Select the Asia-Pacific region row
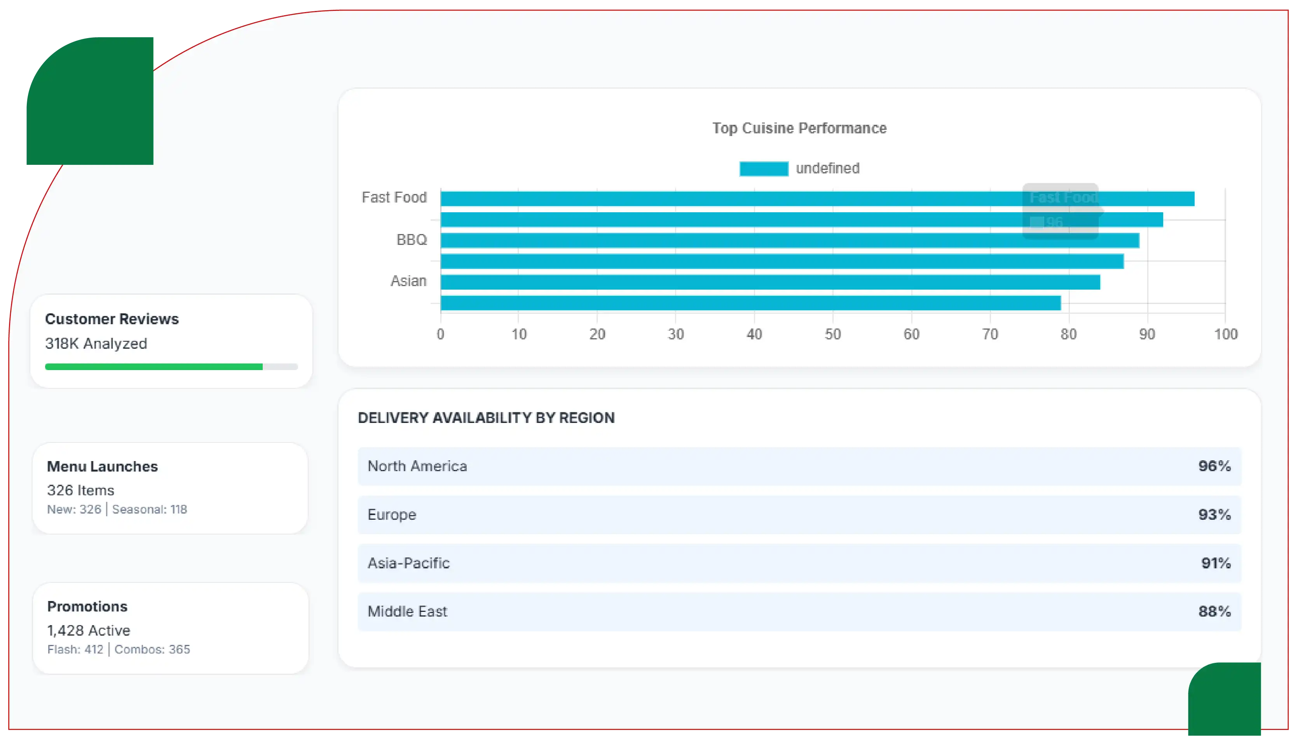 799,563
